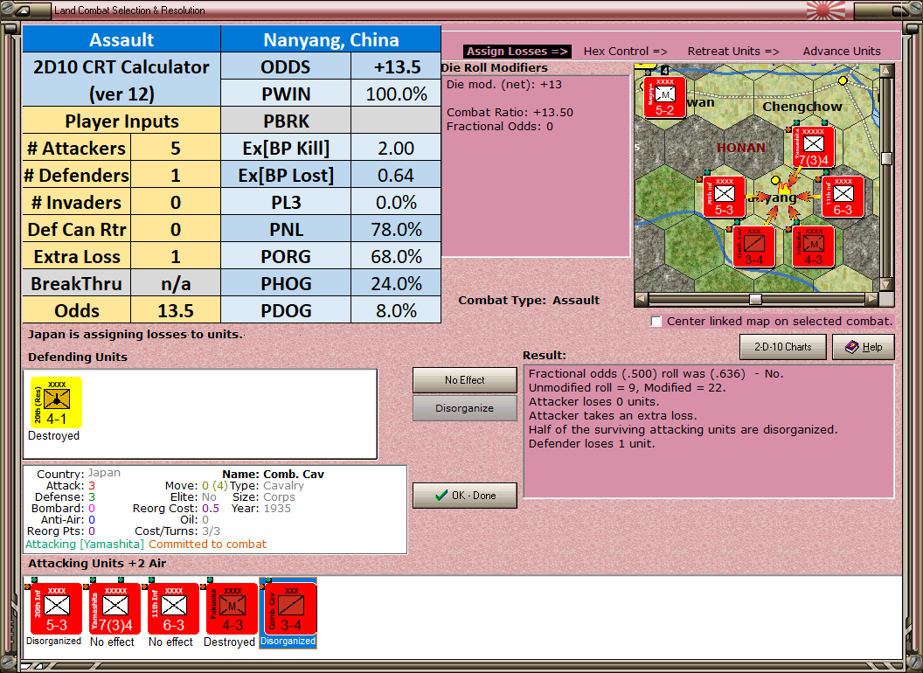Image resolution: width=923 pixels, height=673 pixels.
Task: Select the 20th Inf attacking unit counter
Action: pyautogui.click(x=56, y=609)
